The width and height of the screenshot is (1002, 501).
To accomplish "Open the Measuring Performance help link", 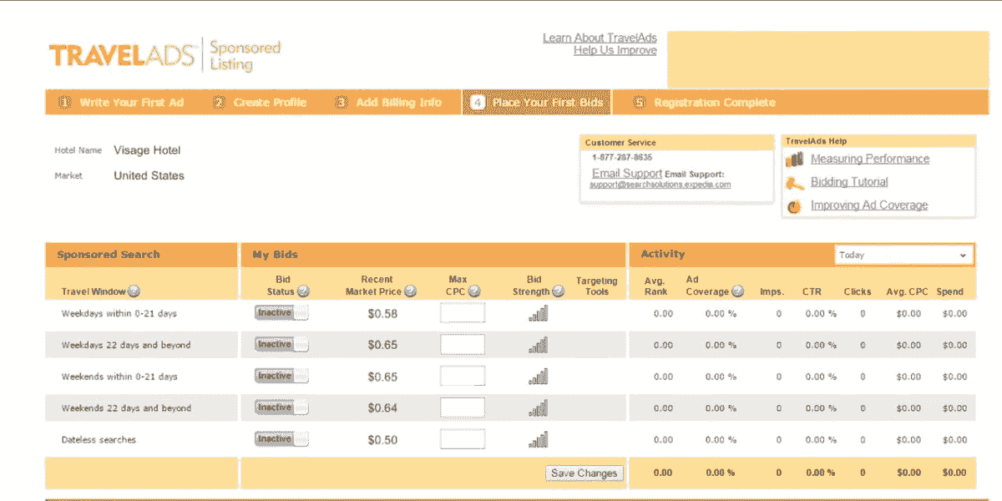I will pyautogui.click(x=870, y=159).
